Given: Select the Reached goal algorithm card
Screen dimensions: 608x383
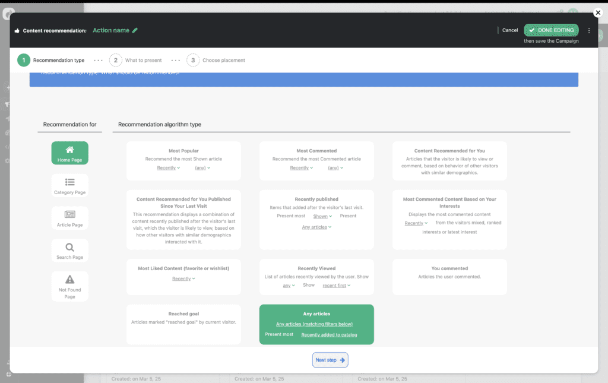Looking at the screenshot, I should click(x=183, y=324).
